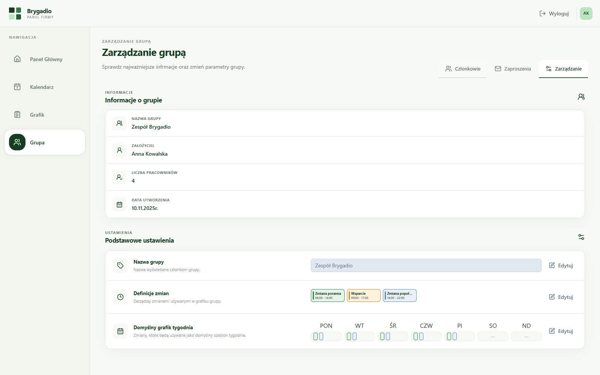Image resolution: width=600 pixels, height=375 pixels.
Task: Click the AK user avatar
Action: click(586, 13)
